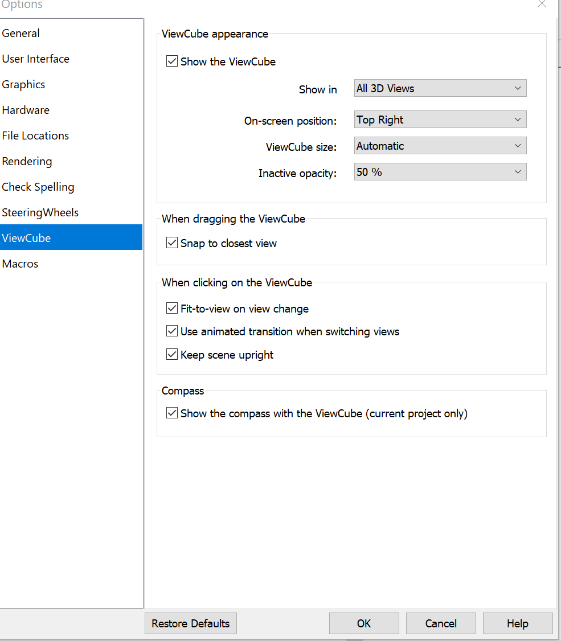Select the Macros category
The height and width of the screenshot is (641, 561).
pos(20,264)
